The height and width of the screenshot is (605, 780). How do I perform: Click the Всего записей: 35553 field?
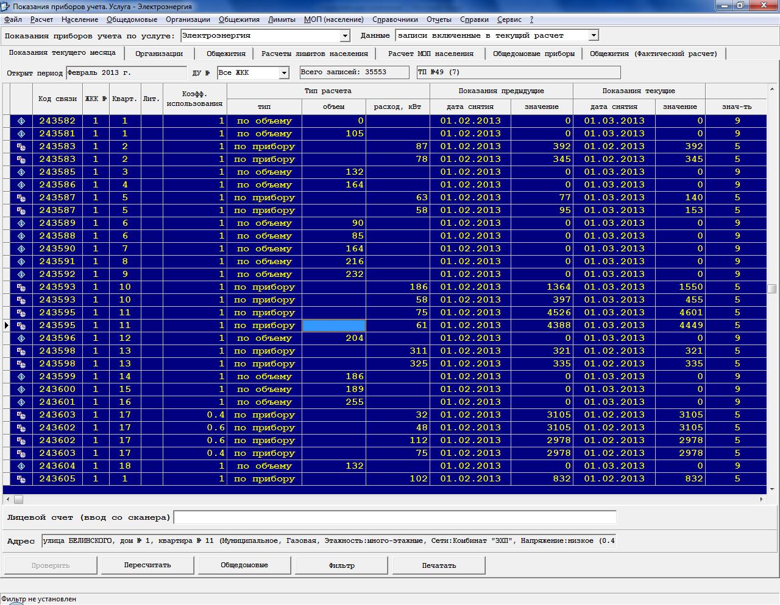[354, 72]
